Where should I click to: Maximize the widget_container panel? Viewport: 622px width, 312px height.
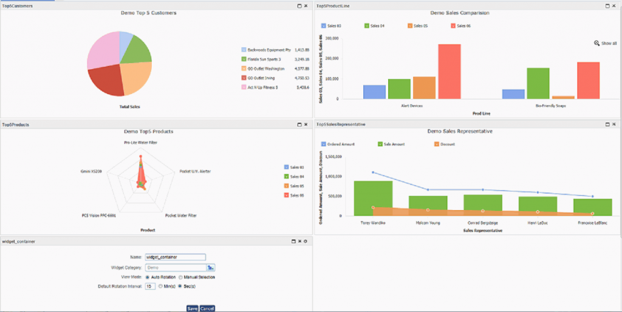click(x=294, y=241)
